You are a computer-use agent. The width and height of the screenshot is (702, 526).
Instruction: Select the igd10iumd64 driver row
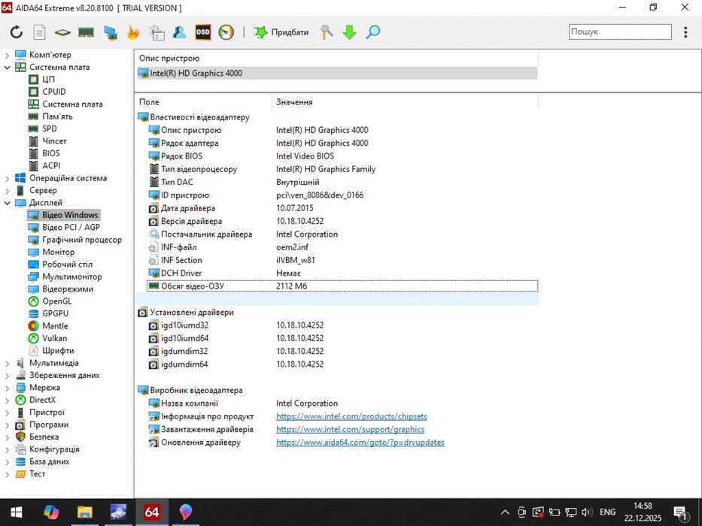tap(342, 338)
